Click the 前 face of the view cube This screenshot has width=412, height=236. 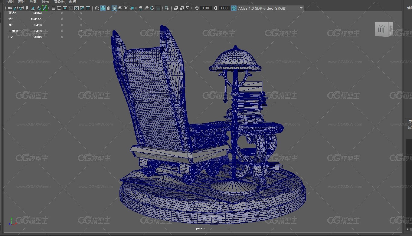(381, 29)
